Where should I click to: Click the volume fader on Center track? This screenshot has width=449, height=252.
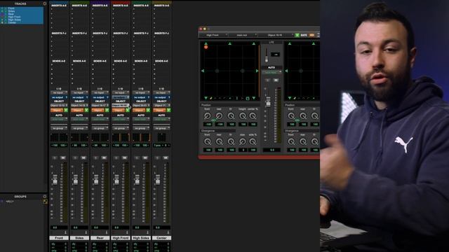click(x=158, y=179)
